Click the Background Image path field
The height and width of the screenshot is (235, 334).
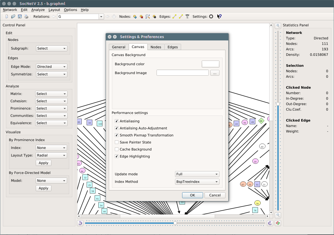(x=183, y=73)
